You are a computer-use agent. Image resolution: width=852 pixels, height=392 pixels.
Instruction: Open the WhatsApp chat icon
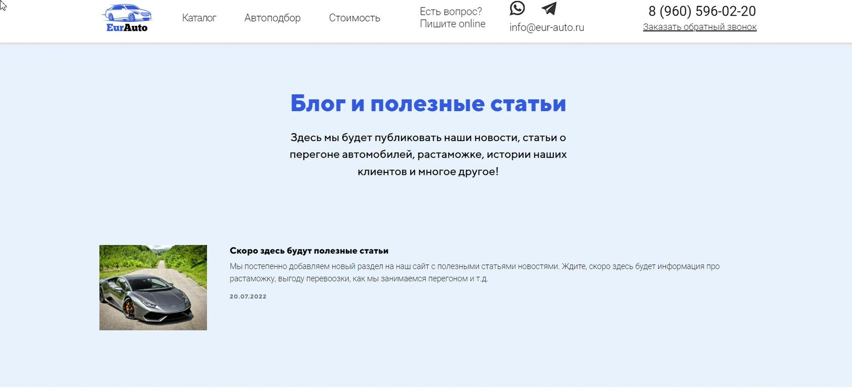(517, 8)
